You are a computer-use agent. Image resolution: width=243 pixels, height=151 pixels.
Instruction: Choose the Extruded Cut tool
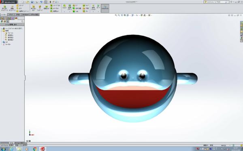coord(33,8)
